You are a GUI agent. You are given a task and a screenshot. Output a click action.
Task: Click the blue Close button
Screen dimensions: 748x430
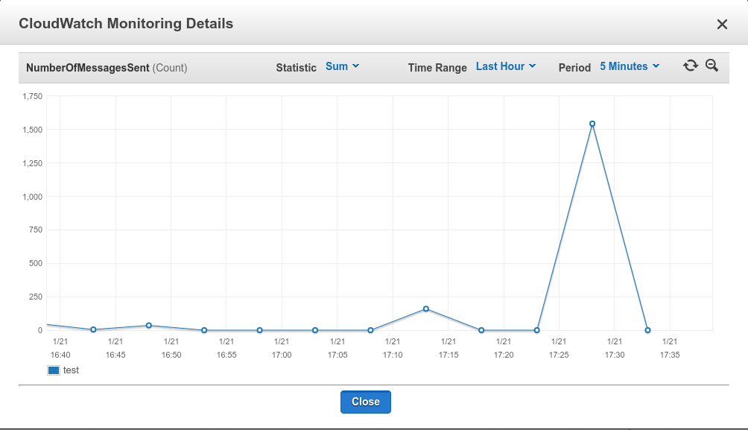click(365, 402)
